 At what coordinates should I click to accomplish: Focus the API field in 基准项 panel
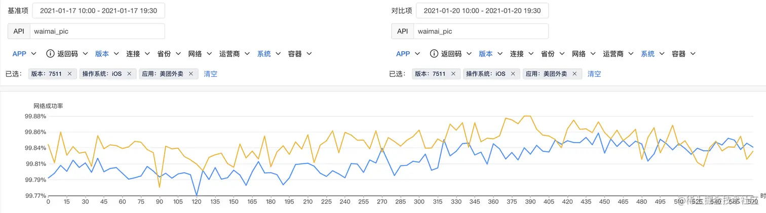pyautogui.click(x=97, y=31)
